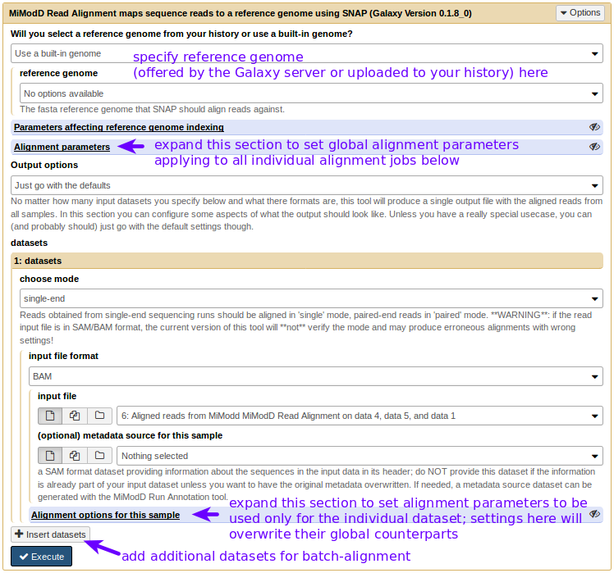
Task: Open the input file dataset dropdown
Action: (360, 416)
